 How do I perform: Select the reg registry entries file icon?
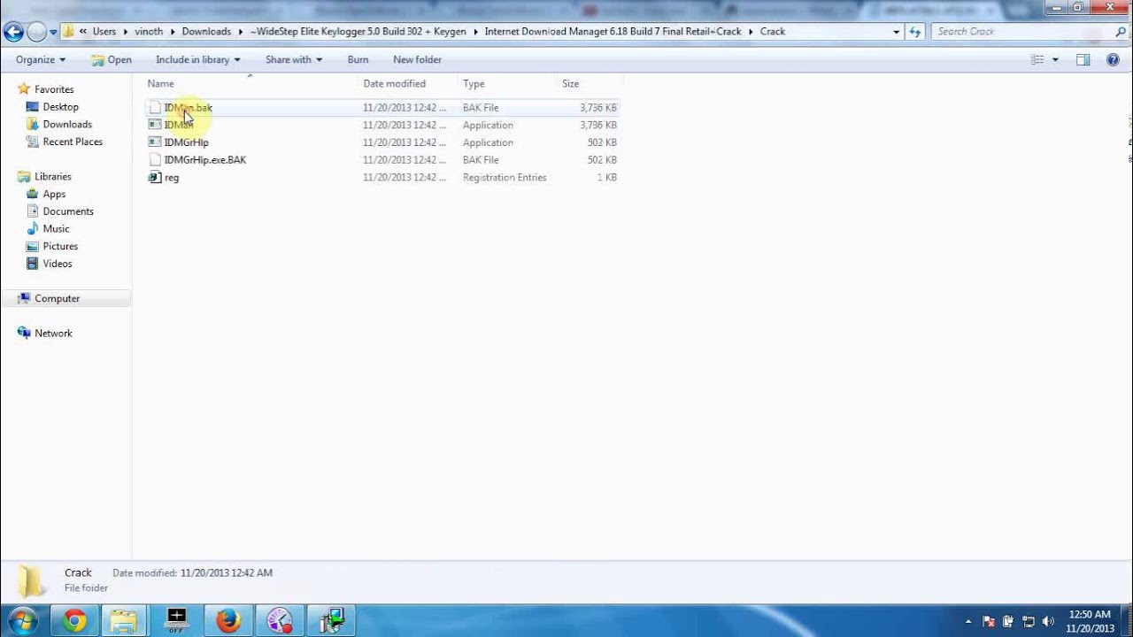click(155, 177)
